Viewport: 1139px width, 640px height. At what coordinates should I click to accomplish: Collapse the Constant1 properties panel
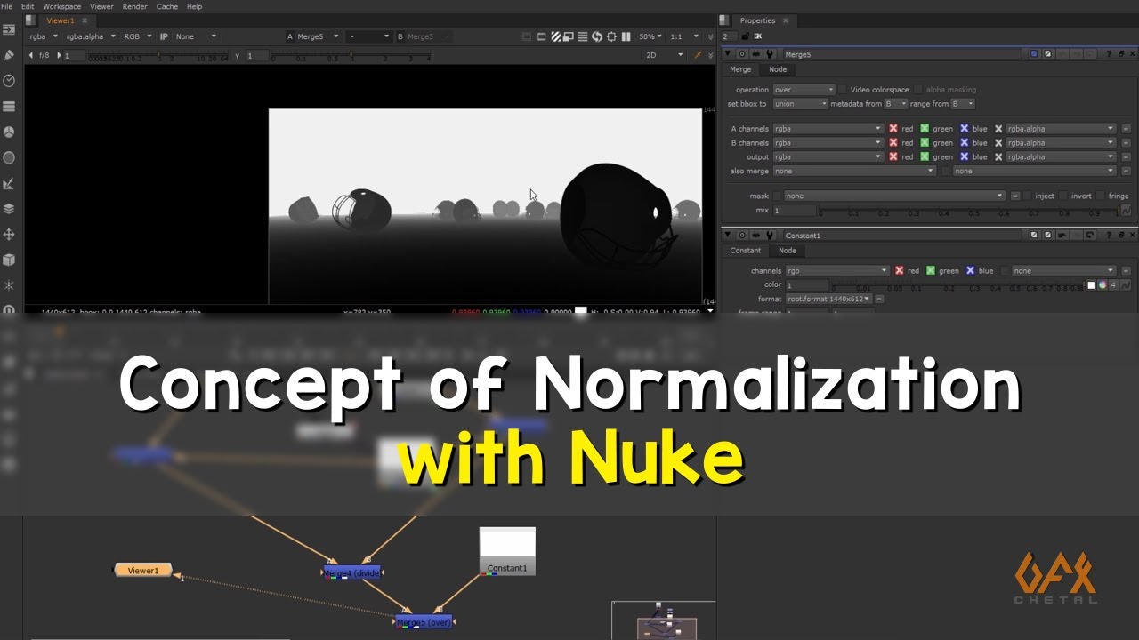728,236
